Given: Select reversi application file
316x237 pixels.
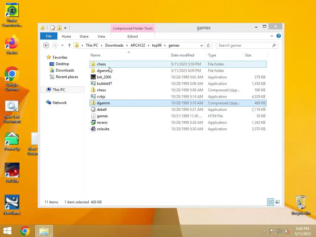Looking at the screenshot, I should click(178, 122).
